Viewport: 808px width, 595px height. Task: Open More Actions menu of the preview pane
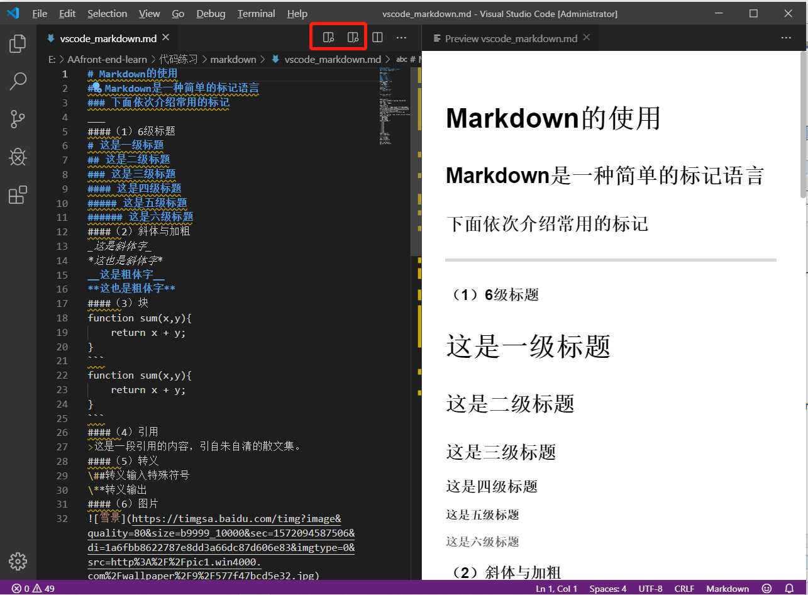(786, 38)
